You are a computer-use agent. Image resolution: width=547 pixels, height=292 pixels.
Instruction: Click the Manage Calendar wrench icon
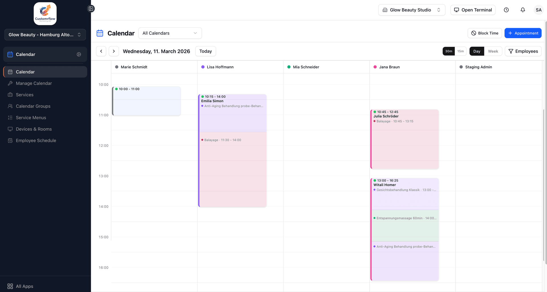10,83
